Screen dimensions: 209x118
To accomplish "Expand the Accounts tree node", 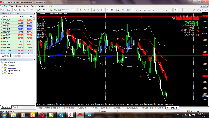I will (2, 65).
